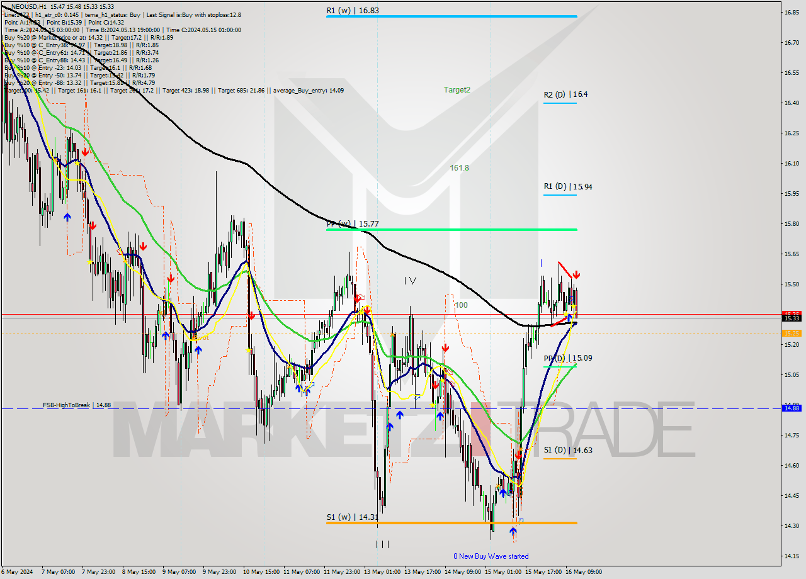Screen dimensions: 806x579
Task: Click the 'PP (D) | 15.09' pivot label
Action: [568, 358]
